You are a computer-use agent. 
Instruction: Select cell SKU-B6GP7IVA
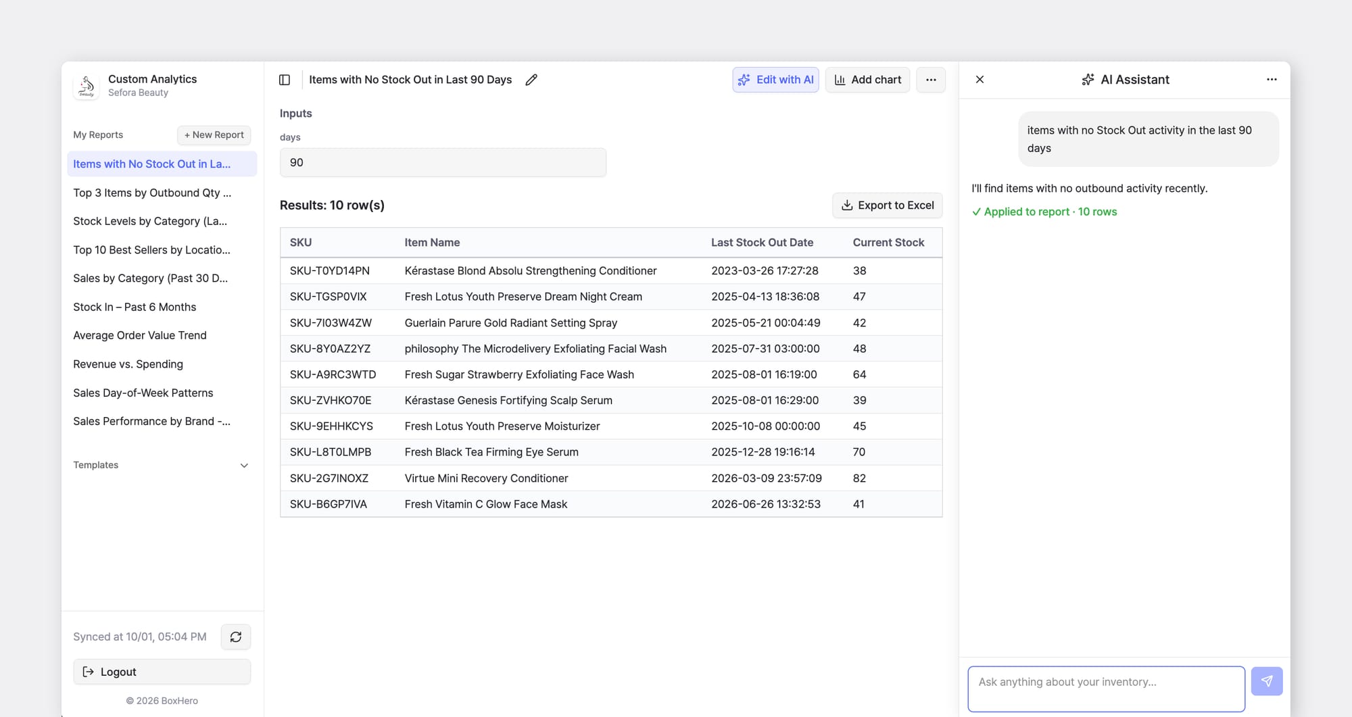point(329,504)
